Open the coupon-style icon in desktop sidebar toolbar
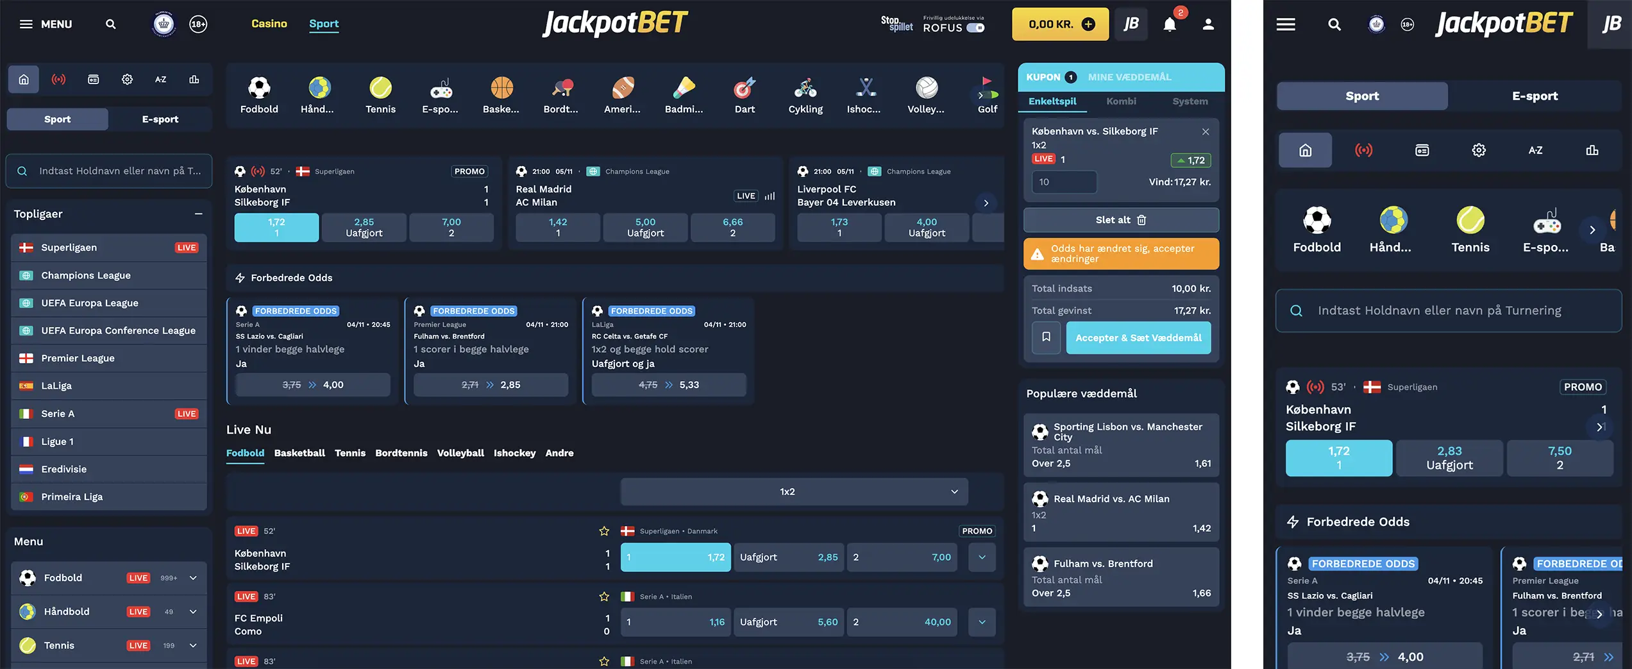 point(93,80)
